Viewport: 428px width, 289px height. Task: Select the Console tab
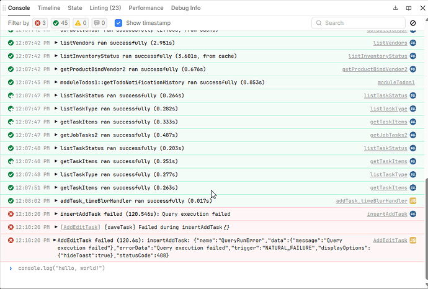click(19, 8)
